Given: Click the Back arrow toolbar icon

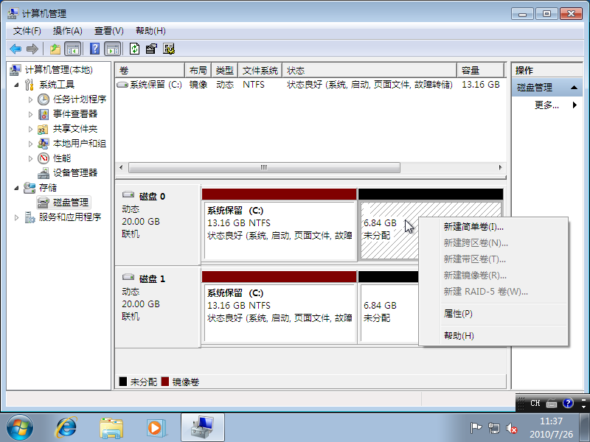Looking at the screenshot, I should pos(15,49).
